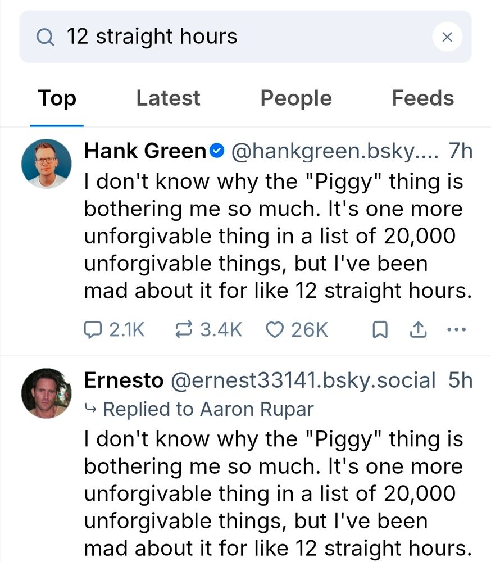Go to the Feeds tab
Viewport: 491px width, 562px height.
coord(422,98)
